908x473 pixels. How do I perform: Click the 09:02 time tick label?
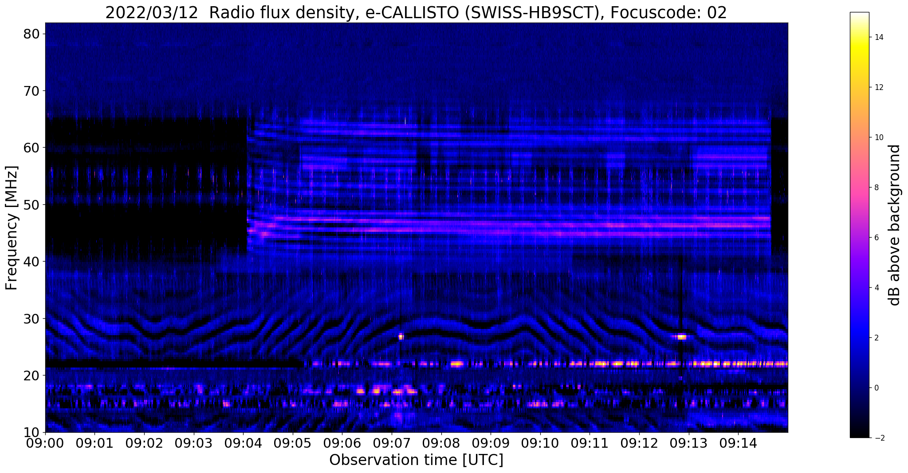(144, 442)
